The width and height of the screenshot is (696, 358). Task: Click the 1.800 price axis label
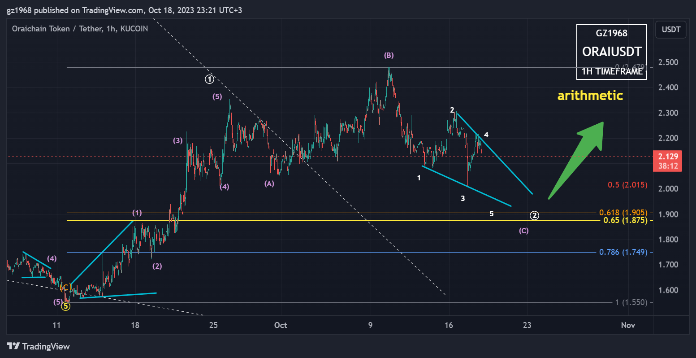pos(668,240)
